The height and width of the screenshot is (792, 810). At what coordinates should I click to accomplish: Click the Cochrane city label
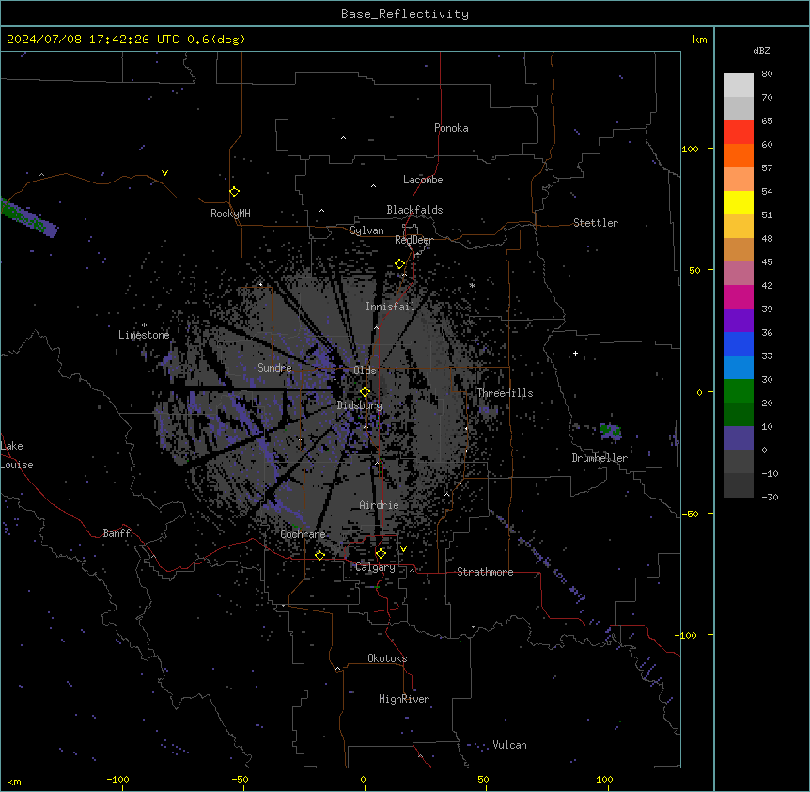click(x=303, y=534)
